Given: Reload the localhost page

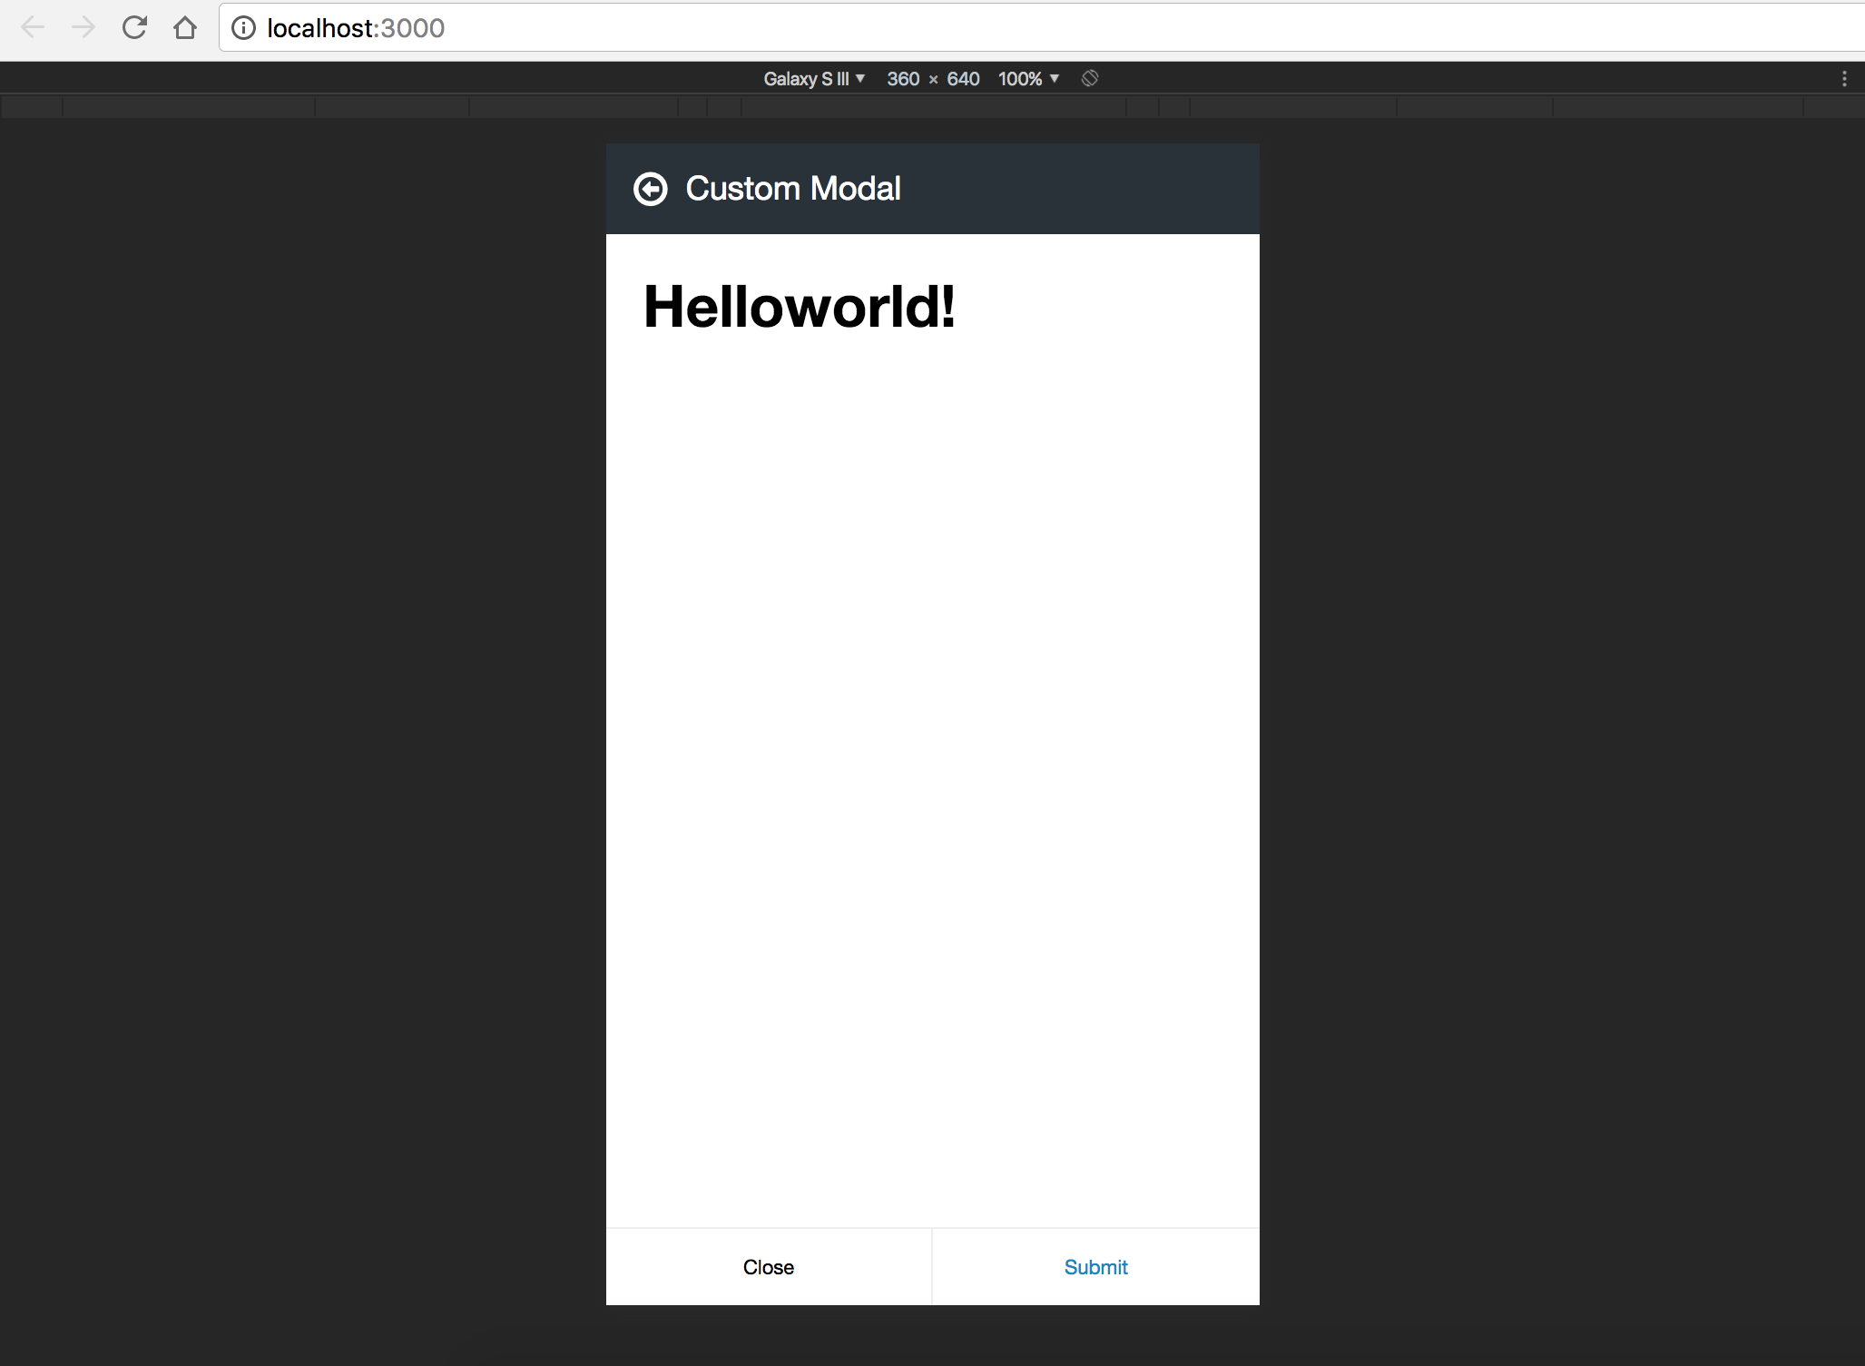Looking at the screenshot, I should [x=134, y=28].
